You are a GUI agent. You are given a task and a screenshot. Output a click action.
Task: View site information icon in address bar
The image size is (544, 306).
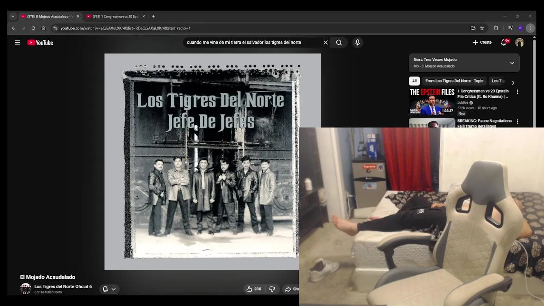pyautogui.click(x=54, y=28)
